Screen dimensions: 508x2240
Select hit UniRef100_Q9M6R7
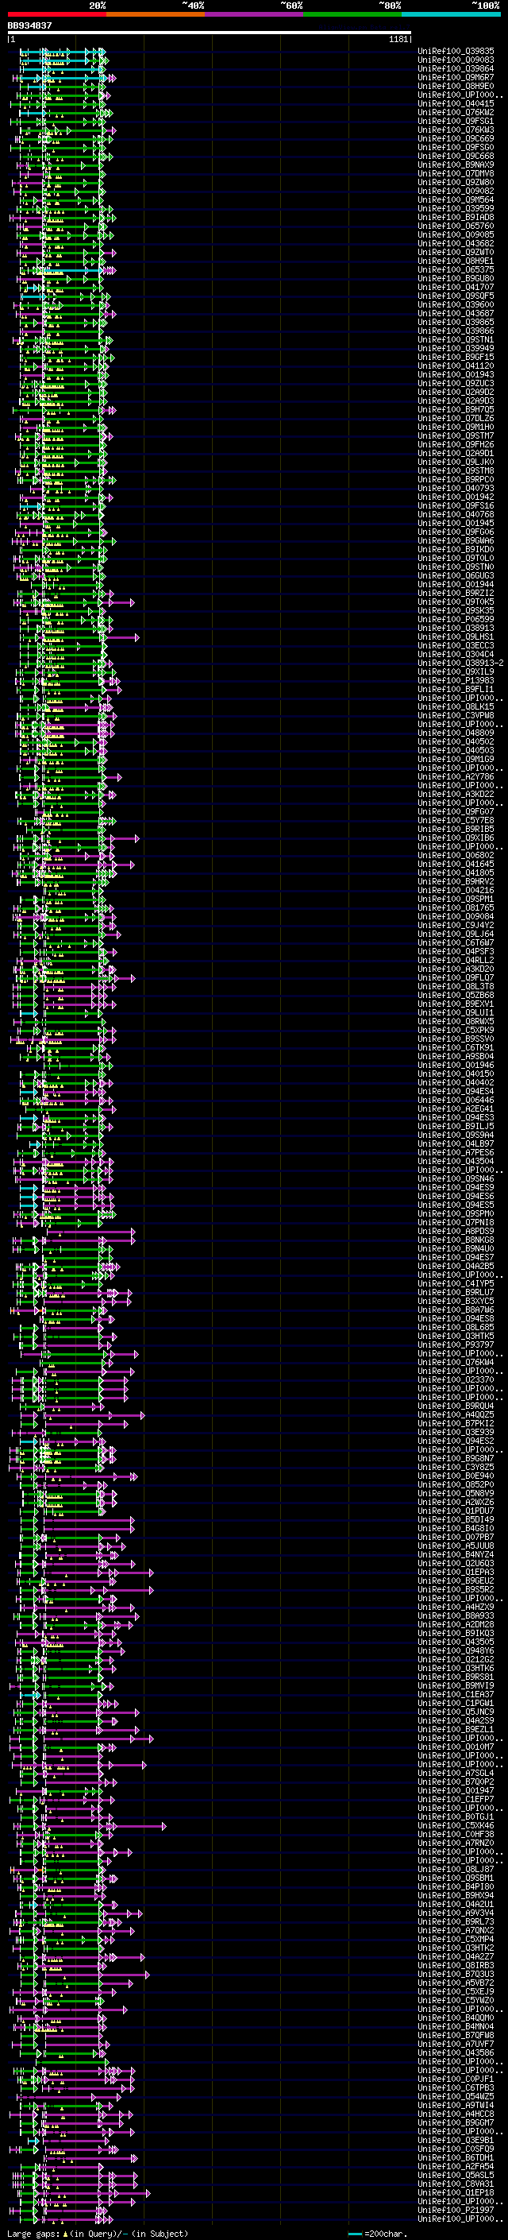[x=456, y=77]
